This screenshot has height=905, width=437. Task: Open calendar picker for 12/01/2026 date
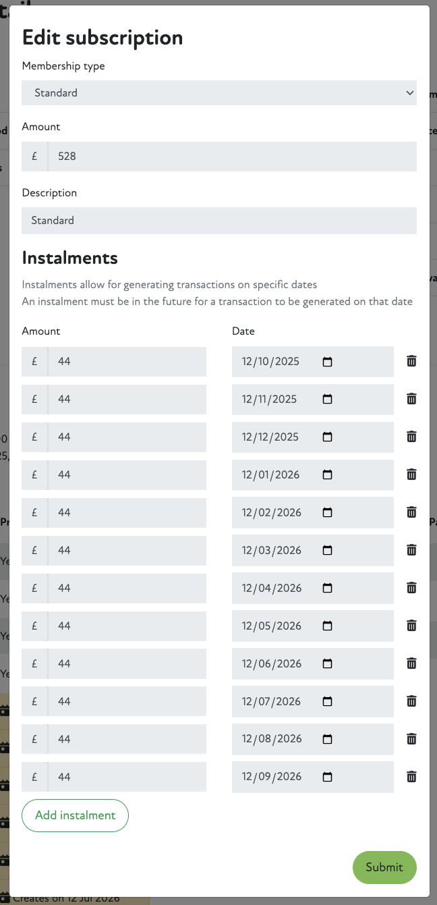pos(328,475)
